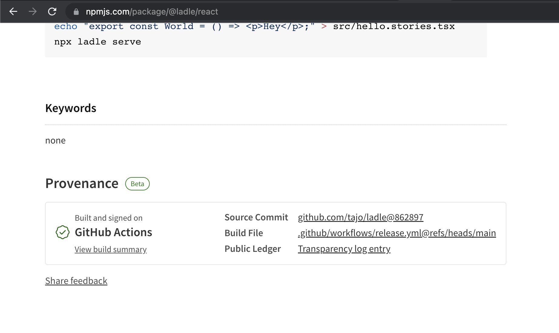The width and height of the screenshot is (559, 333).
Task: Click the echo export const World code line
Action: (x=254, y=27)
